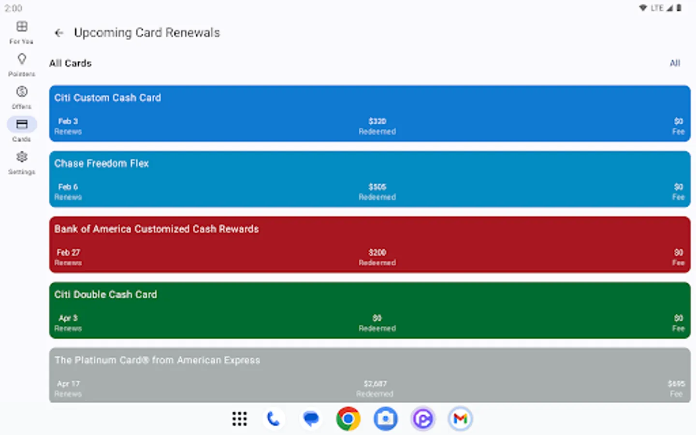This screenshot has height=435, width=696.
Task: Open the Offers dollar icon
Action: [x=22, y=91]
